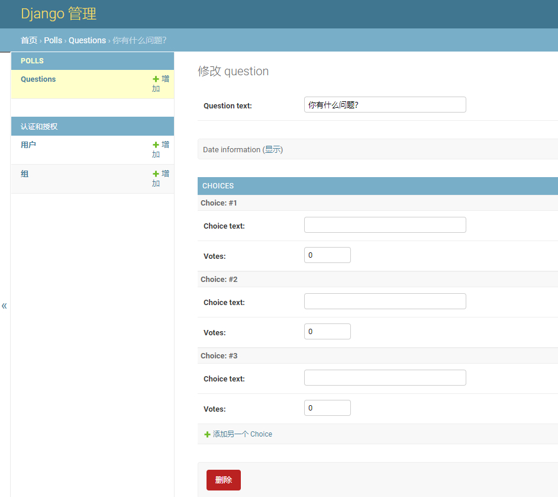Click the Votes field of Choice #2
The width and height of the screenshot is (558, 497).
coord(327,331)
